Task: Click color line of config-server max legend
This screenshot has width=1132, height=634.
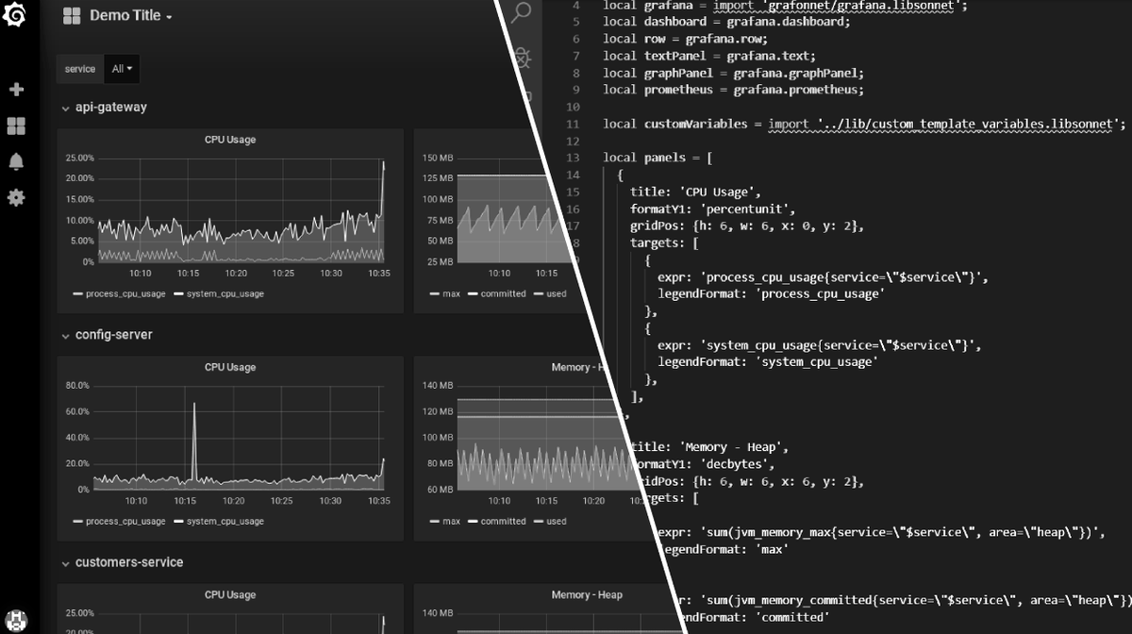Action: [x=434, y=522]
